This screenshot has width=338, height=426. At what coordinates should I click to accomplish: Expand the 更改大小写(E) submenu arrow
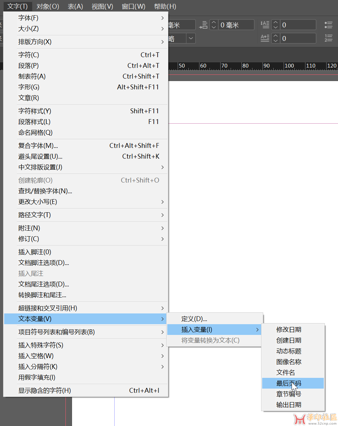coord(162,202)
